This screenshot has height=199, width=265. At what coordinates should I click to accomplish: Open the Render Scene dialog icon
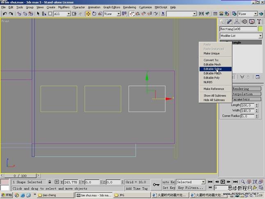(x=234, y=14)
